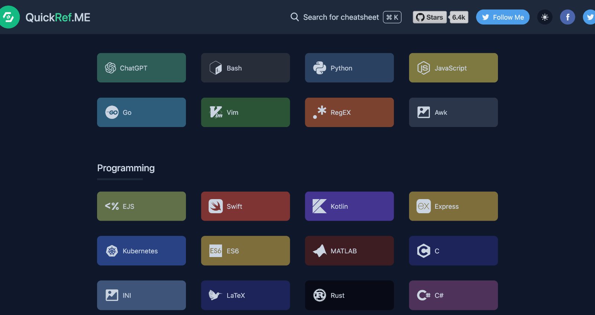Click the Kotlin K logo icon
The image size is (595, 315).
319,206
